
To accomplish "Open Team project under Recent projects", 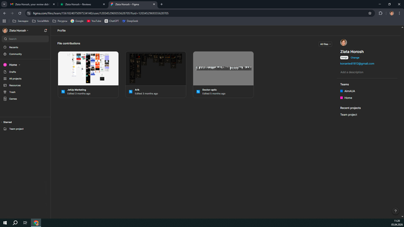I will [x=348, y=115].
